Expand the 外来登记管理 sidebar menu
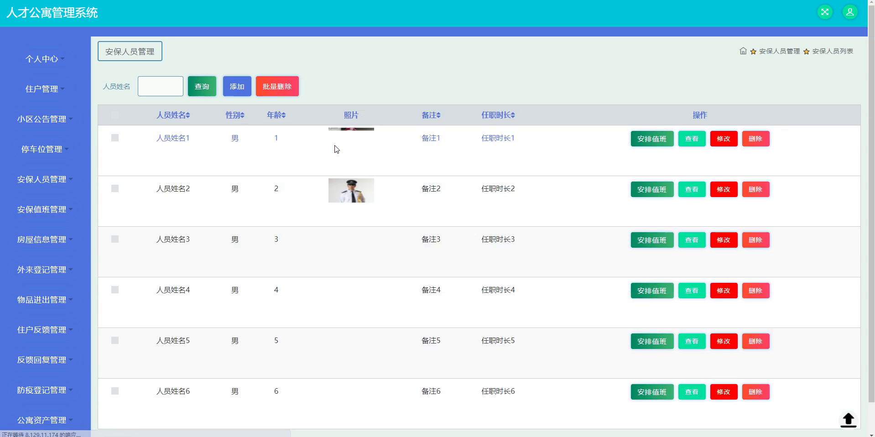Screen dimensions: 875x437 pyautogui.click(x=45, y=270)
